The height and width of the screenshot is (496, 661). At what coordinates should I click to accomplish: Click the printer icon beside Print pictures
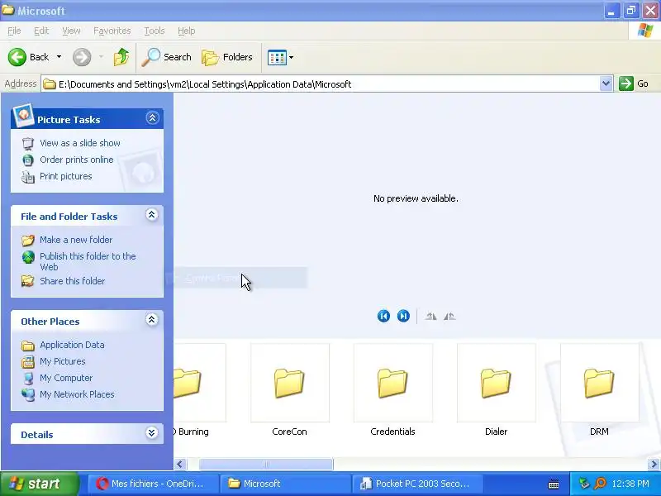point(28,177)
